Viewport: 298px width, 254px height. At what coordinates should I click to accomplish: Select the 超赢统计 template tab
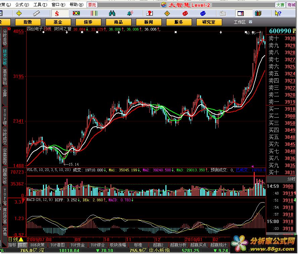218,245
